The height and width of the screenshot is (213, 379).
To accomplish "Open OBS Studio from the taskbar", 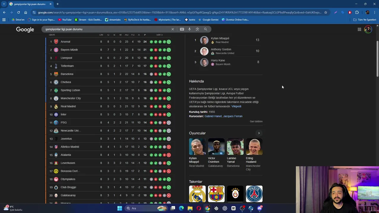I will (x=242, y=208).
